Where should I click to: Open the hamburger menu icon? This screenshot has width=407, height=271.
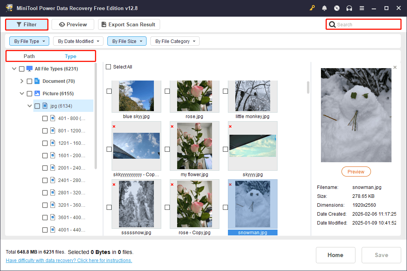pyautogui.click(x=362, y=8)
